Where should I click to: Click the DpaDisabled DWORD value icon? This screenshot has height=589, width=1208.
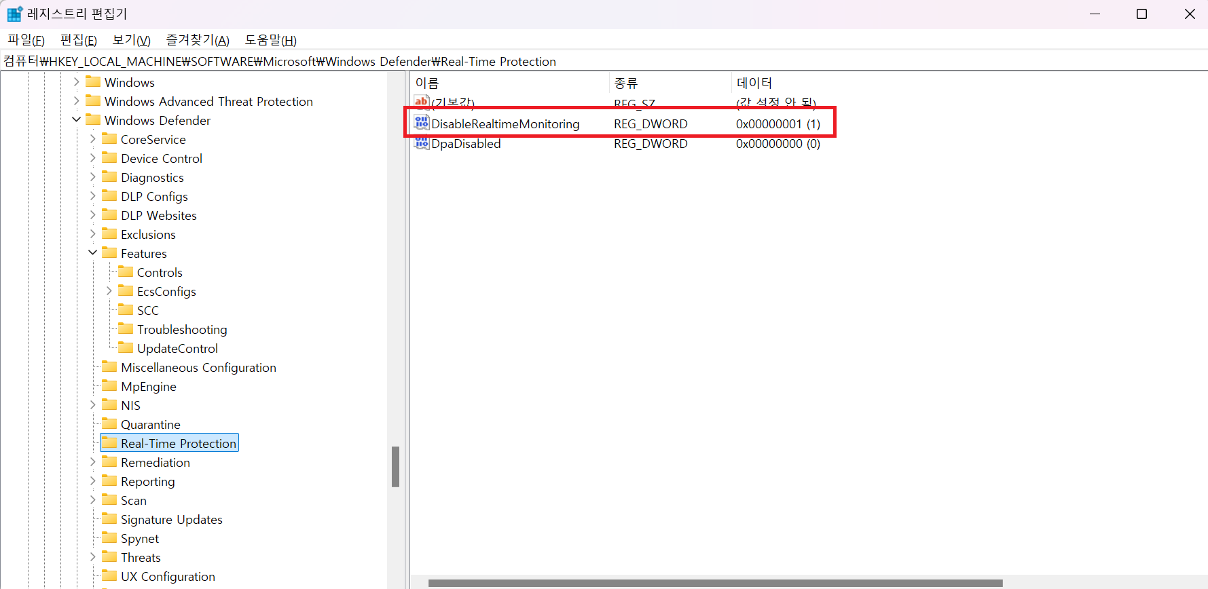pos(422,142)
